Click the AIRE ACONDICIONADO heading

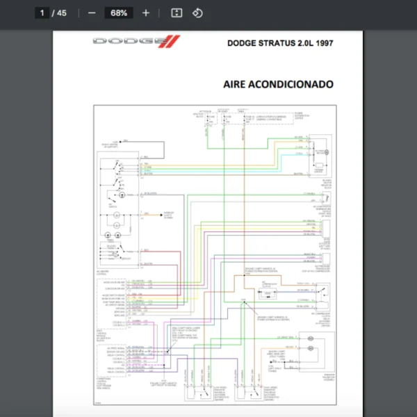(278, 85)
